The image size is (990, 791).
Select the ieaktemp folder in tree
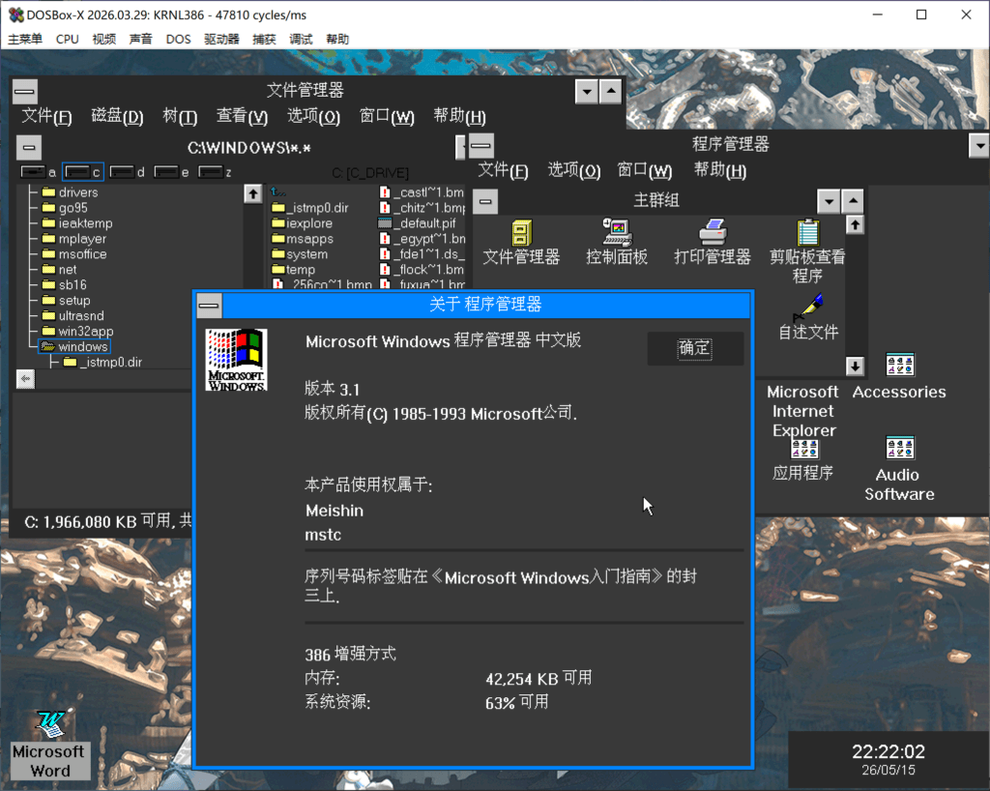[77, 222]
